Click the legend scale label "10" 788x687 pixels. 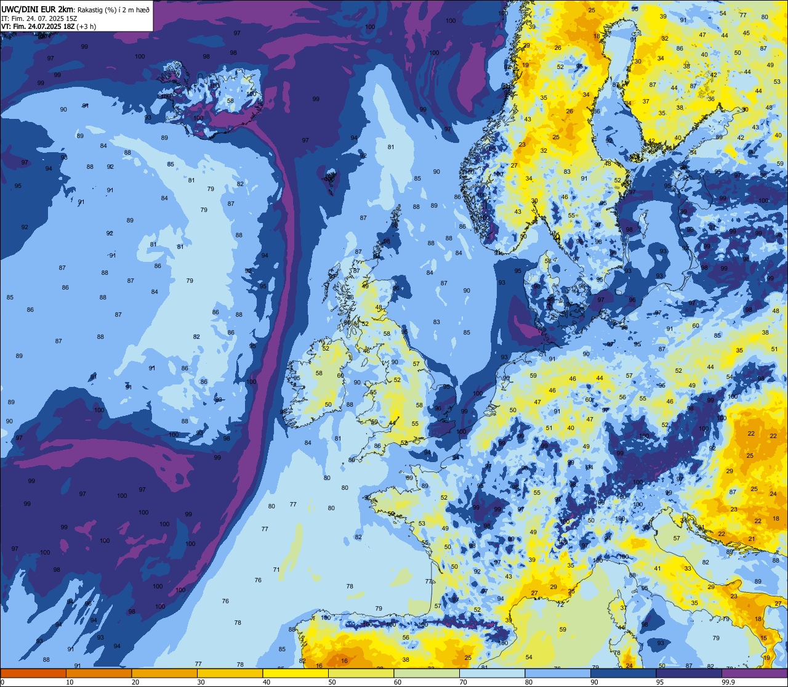70,682
